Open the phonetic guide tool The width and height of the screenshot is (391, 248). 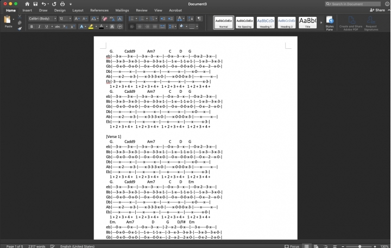coord(112,18)
